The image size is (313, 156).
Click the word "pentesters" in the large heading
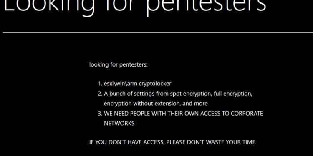206,6
